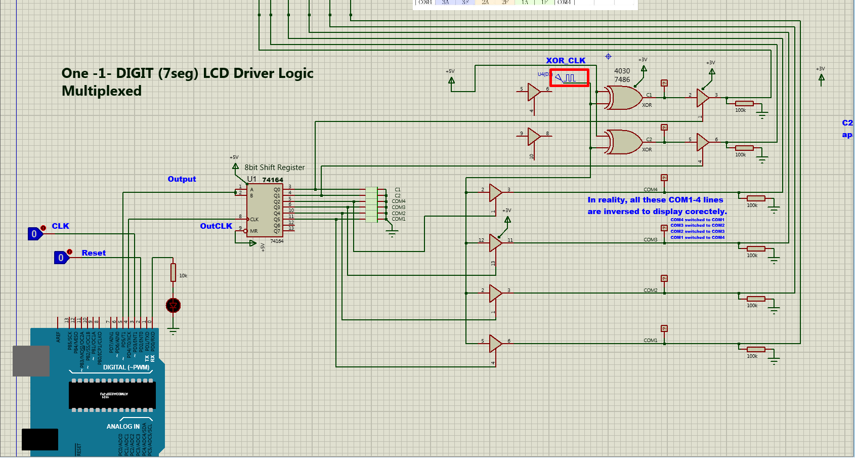Select the buffer driving the COM2 line

click(496, 293)
